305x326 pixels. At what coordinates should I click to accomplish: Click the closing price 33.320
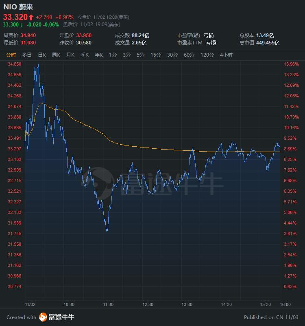point(15,17)
